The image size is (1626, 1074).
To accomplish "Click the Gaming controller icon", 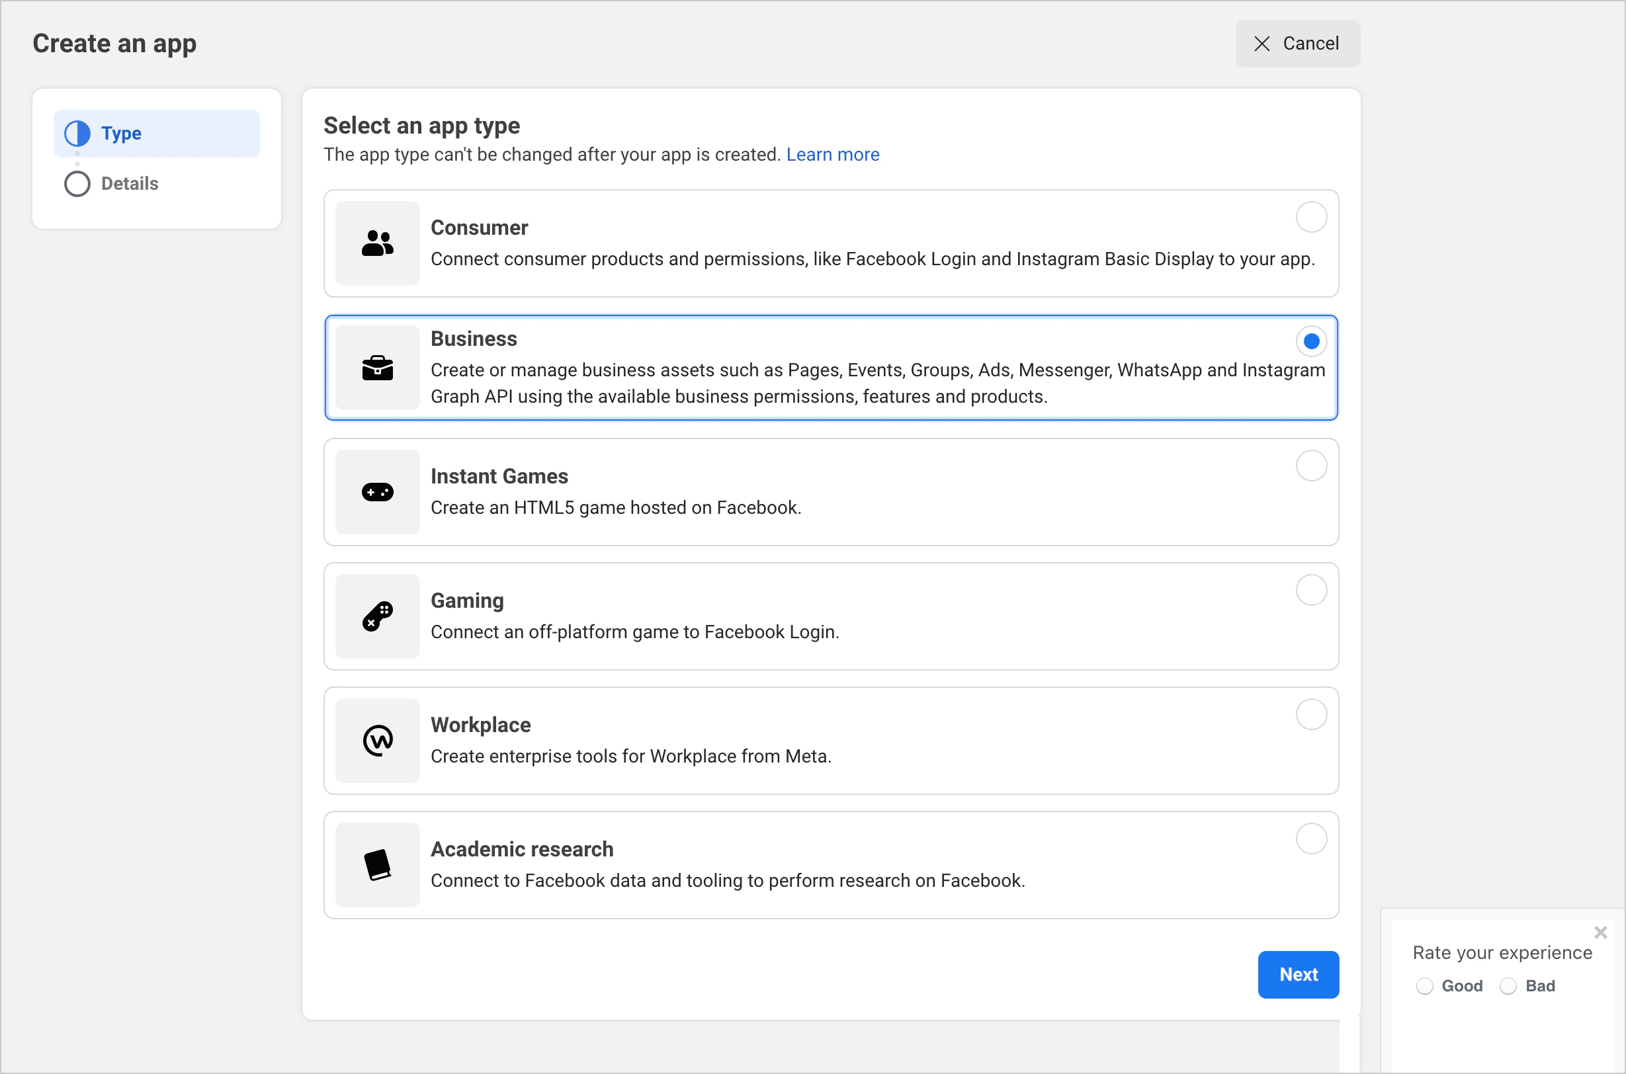I will coord(378,616).
